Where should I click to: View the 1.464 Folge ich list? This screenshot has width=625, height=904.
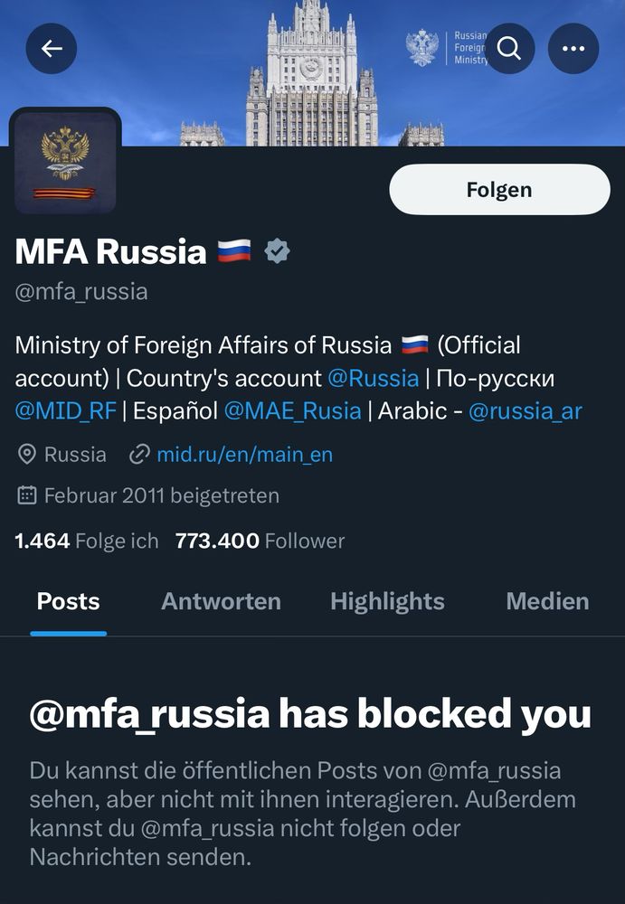point(87,541)
